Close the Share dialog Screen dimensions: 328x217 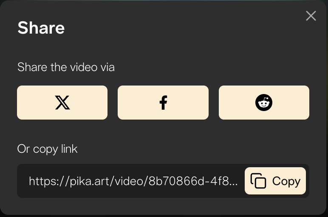311,16
